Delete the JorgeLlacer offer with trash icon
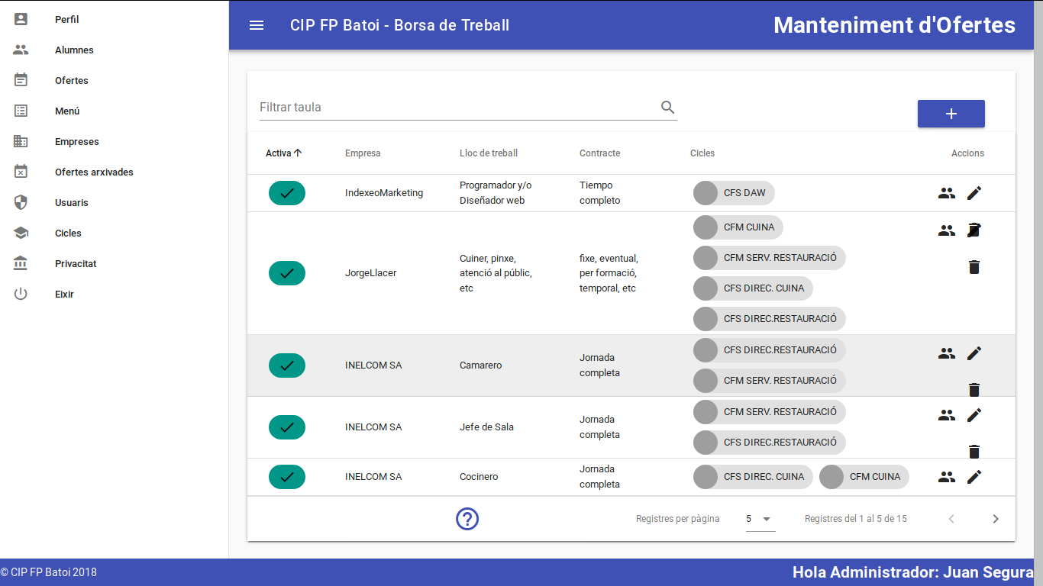Viewport: 1043px width, 586px height. (974, 267)
